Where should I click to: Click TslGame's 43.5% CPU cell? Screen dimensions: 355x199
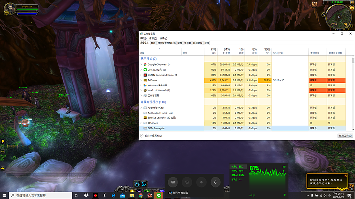(x=211, y=80)
